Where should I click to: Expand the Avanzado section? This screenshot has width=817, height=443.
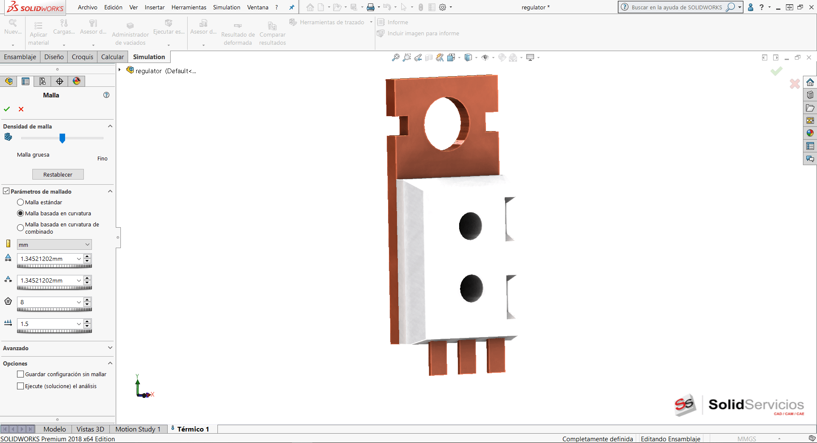(110, 348)
